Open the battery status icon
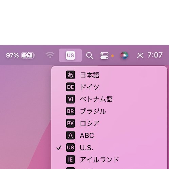Image resolution: width=169 pixels, height=169 pixels. point(28,55)
